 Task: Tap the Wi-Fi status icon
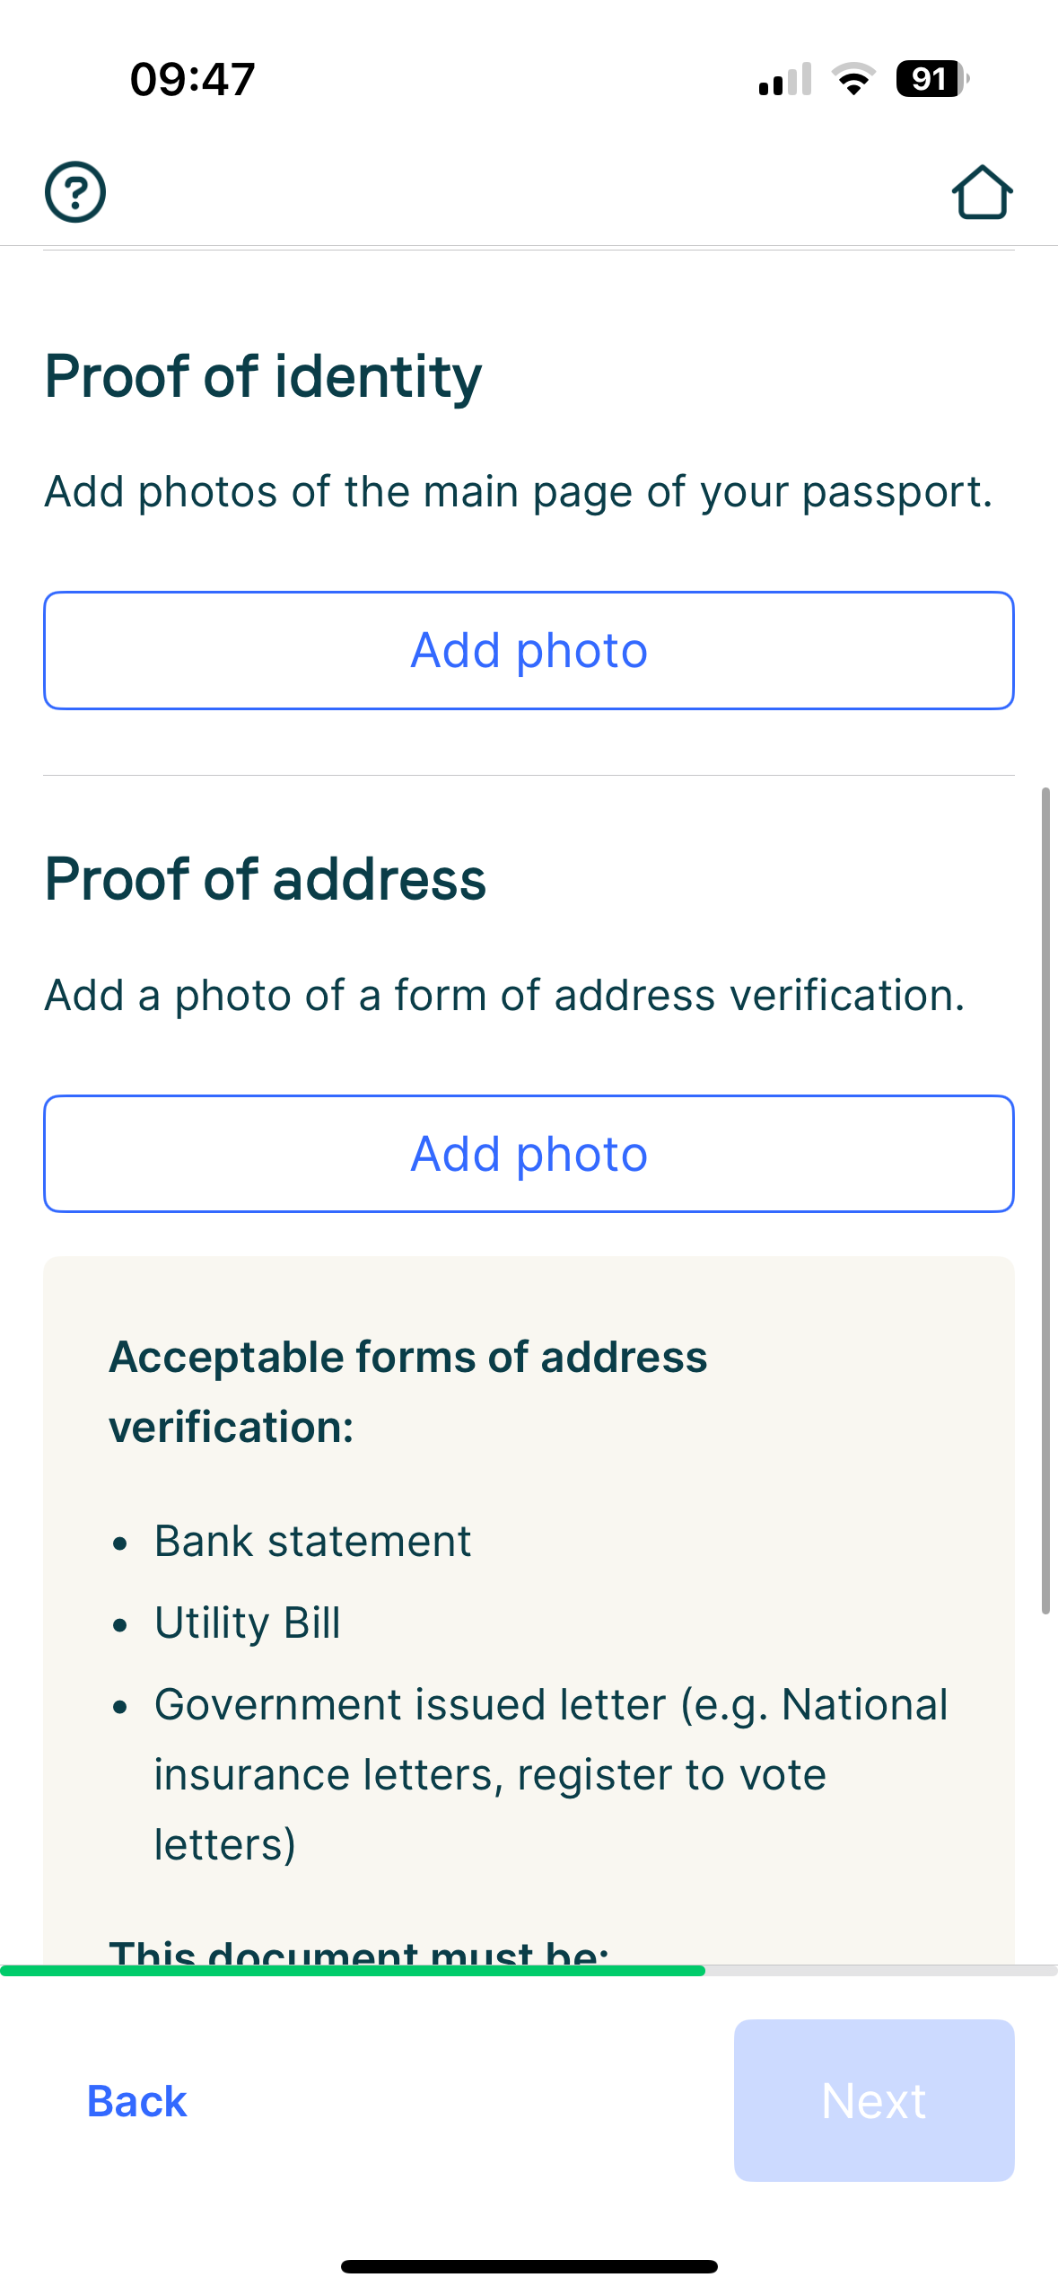tap(853, 79)
